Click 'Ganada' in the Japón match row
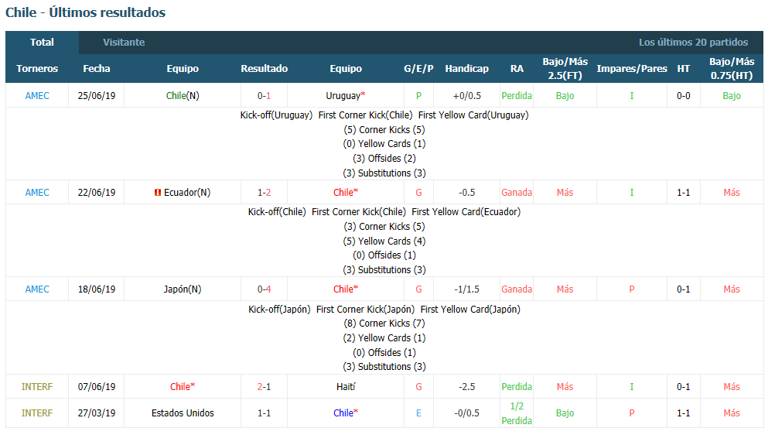This screenshot has width=775, height=428. click(x=517, y=289)
